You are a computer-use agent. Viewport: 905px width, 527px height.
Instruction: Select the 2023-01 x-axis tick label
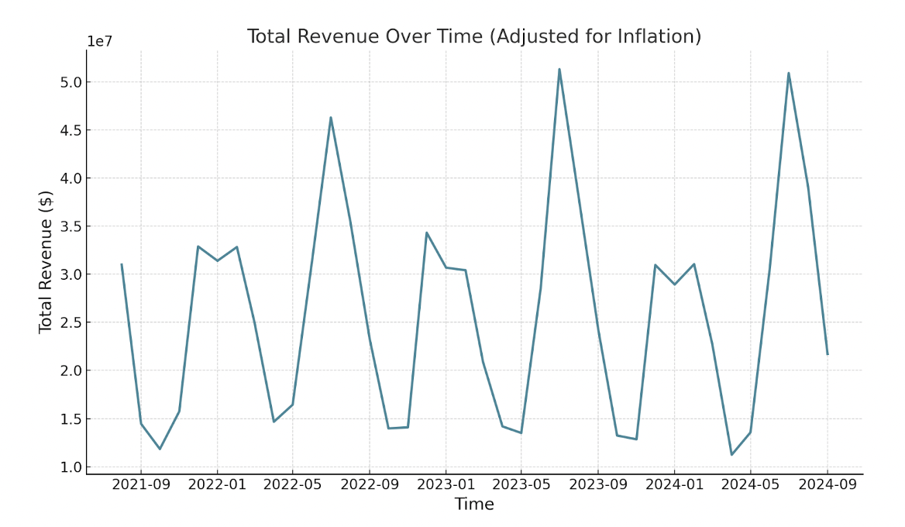(446, 484)
